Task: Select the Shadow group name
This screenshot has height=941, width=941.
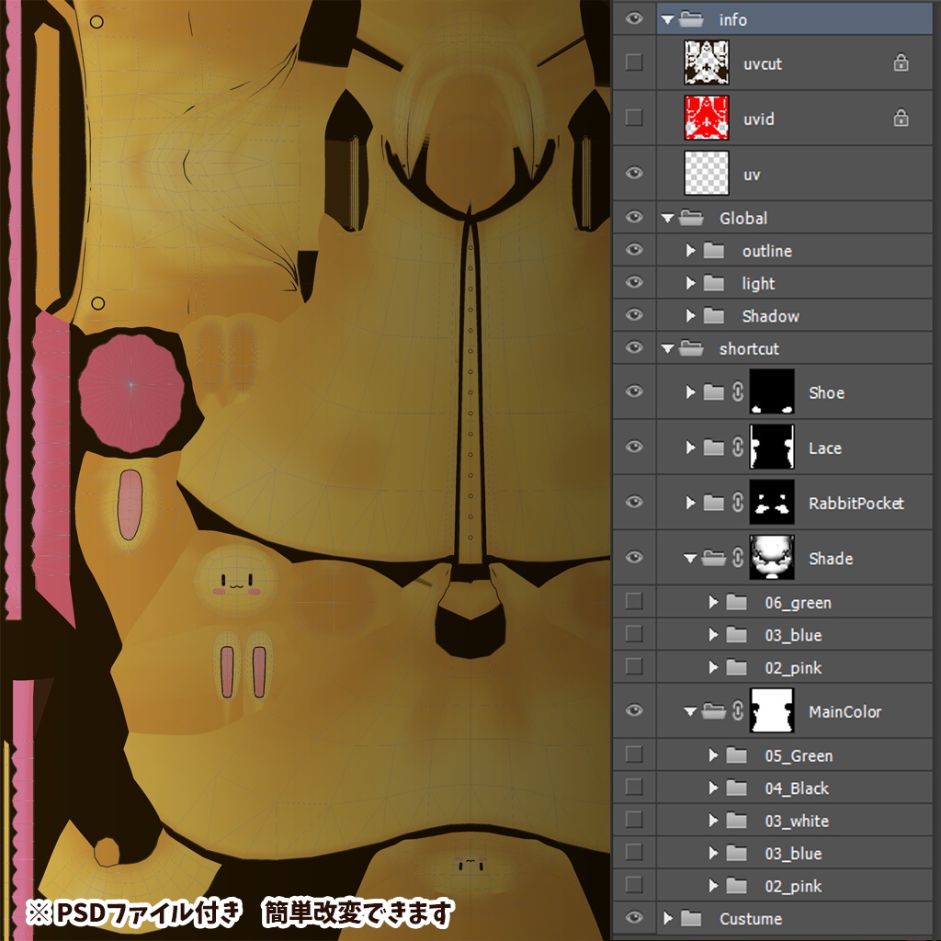Action: [771, 316]
